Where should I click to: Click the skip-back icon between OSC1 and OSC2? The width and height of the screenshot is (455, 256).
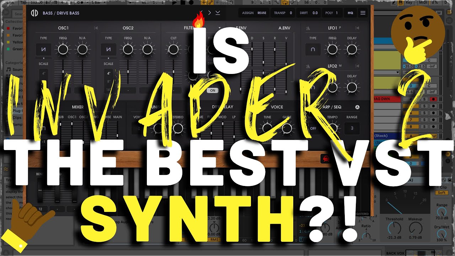[x=96, y=28]
